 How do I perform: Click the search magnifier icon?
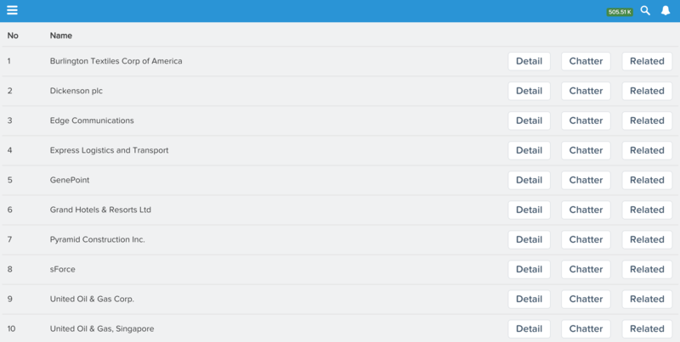click(645, 11)
